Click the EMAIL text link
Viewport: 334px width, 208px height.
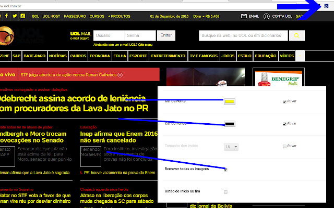(254, 16)
